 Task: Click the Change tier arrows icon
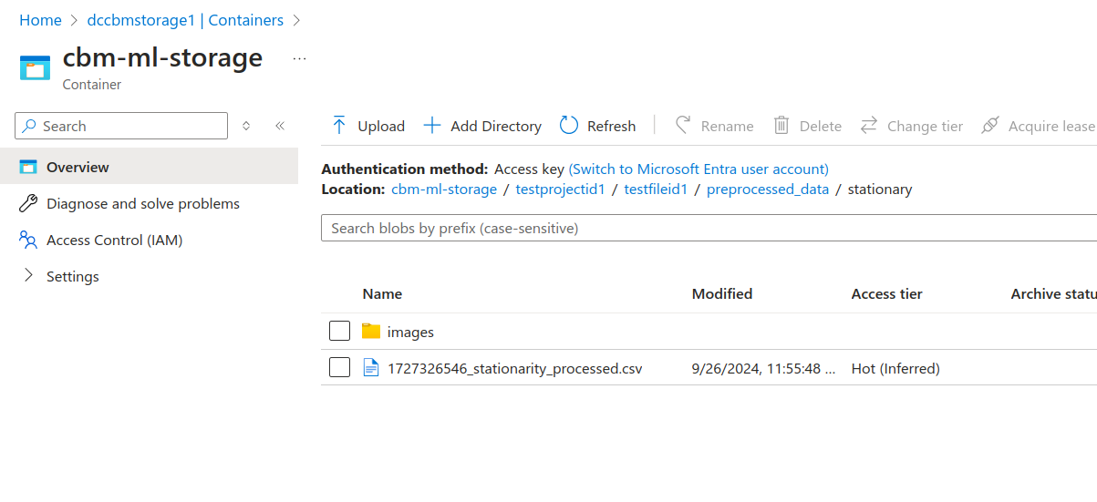869,126
